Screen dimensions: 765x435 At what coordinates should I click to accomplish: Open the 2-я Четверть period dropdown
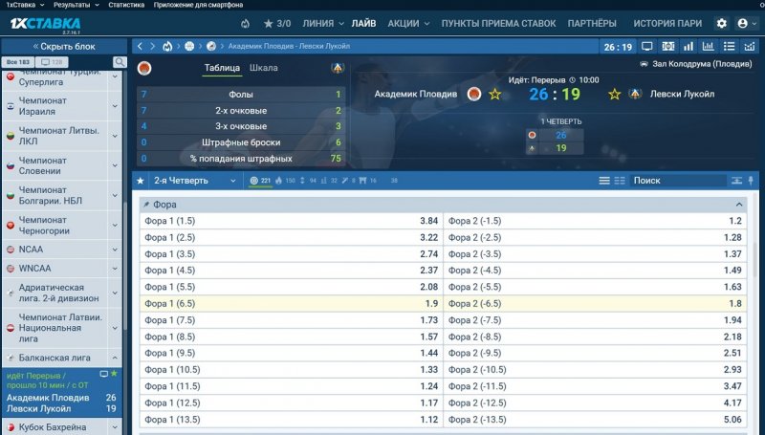pyautogui.click(x=195, y=180)
